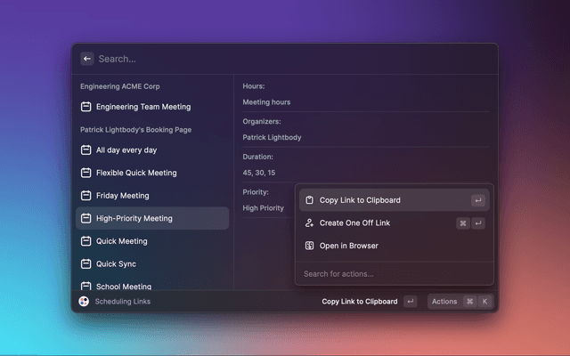Click calendar icon beside School Meeting
Screen dimensions: 570x356
tap(85, 286)
